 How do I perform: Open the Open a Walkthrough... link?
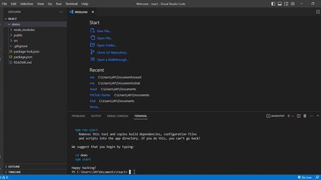[x=112, y=60]
